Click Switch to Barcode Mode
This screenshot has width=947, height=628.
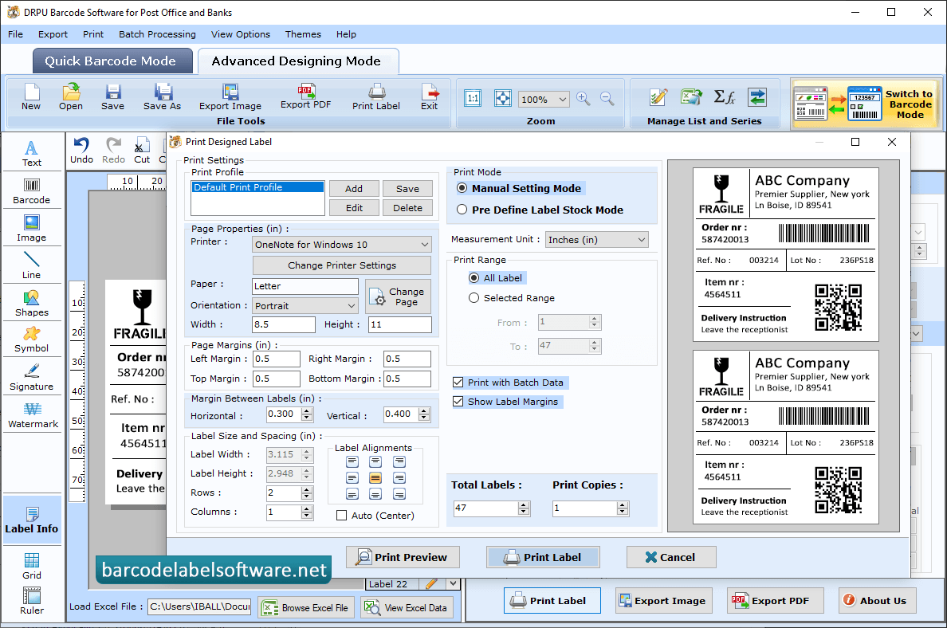pos(866,104)
